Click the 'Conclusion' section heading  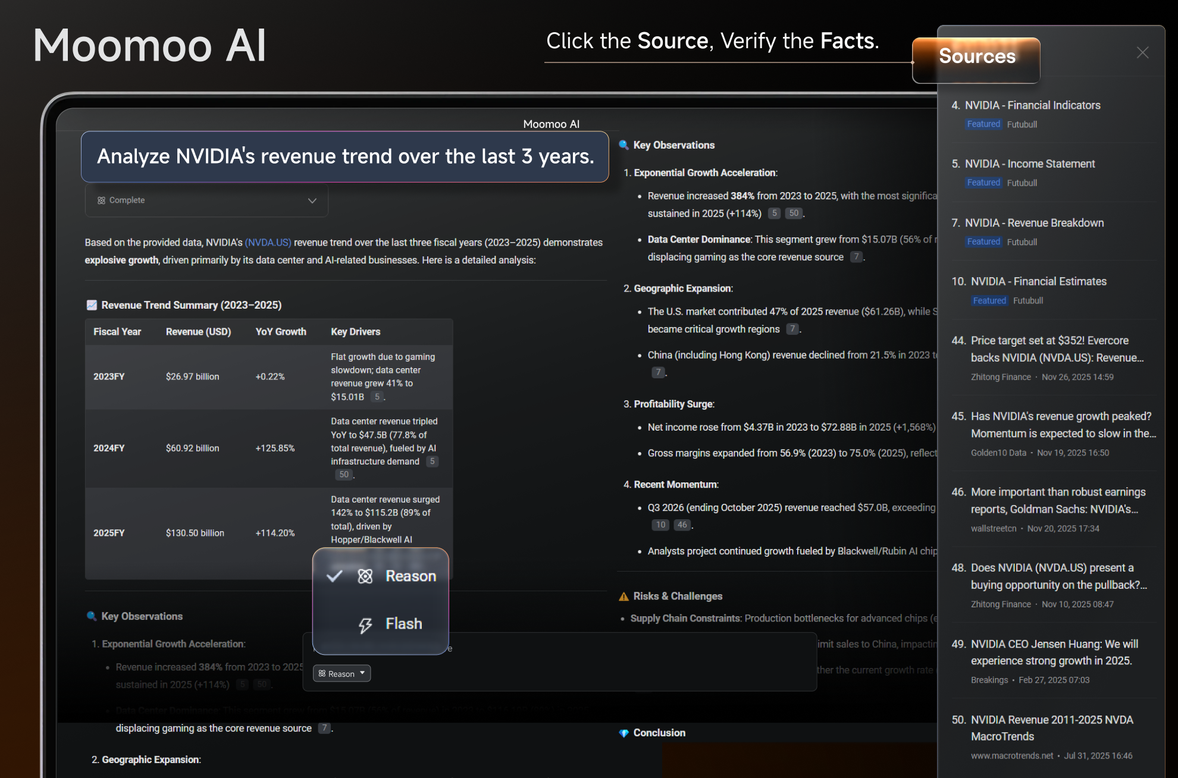pyautogui.click(x=659, y=733)
